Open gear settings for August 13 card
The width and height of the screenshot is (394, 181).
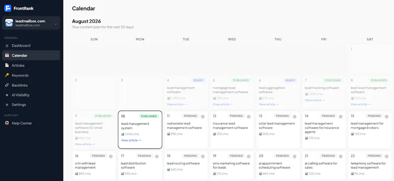click(295, 116)
